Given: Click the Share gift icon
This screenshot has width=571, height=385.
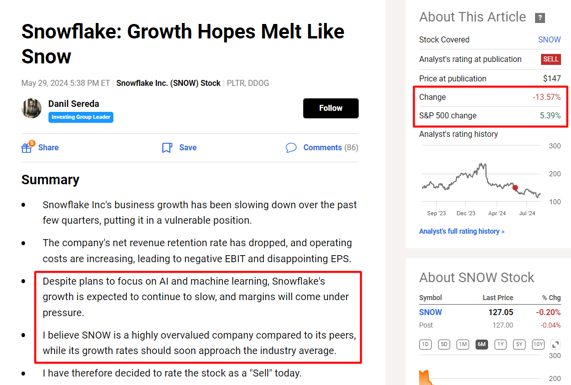Looking at the screenshot, I should (27, 147).
